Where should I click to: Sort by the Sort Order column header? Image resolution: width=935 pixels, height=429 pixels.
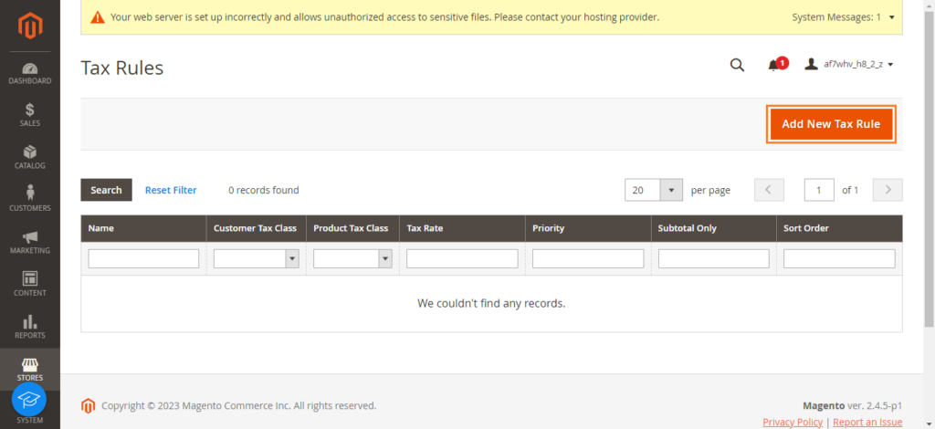pyautogui.click(x=840, y=228)
